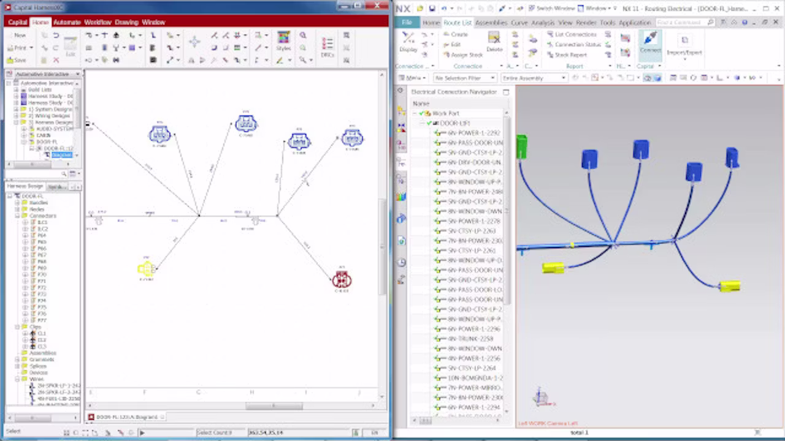Click the List Connections button
Viewport: 785px width, 441px height.
(x=572, y=34)
